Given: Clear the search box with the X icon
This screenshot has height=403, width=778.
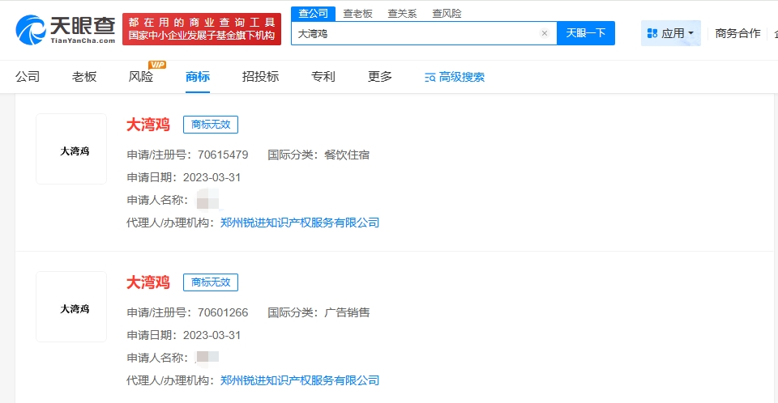Looking at the screenshot, I should point(545,33).
